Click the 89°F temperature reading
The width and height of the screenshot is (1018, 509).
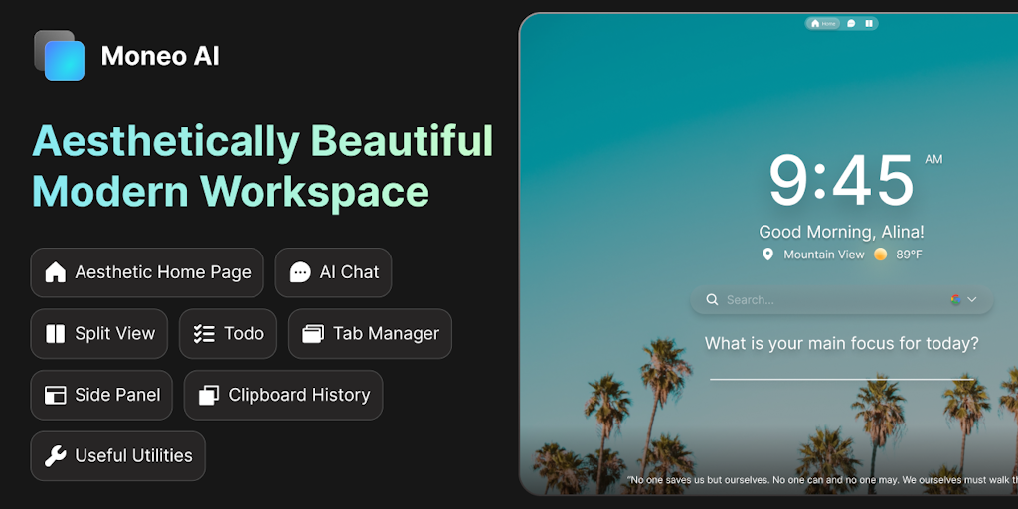click(x=909, y=254)
